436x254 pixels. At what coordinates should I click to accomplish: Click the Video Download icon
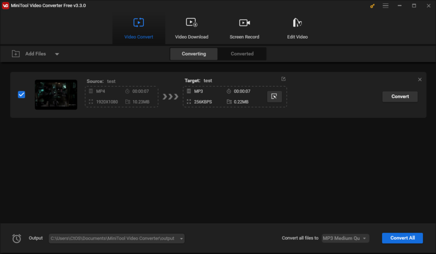[192, 22]
